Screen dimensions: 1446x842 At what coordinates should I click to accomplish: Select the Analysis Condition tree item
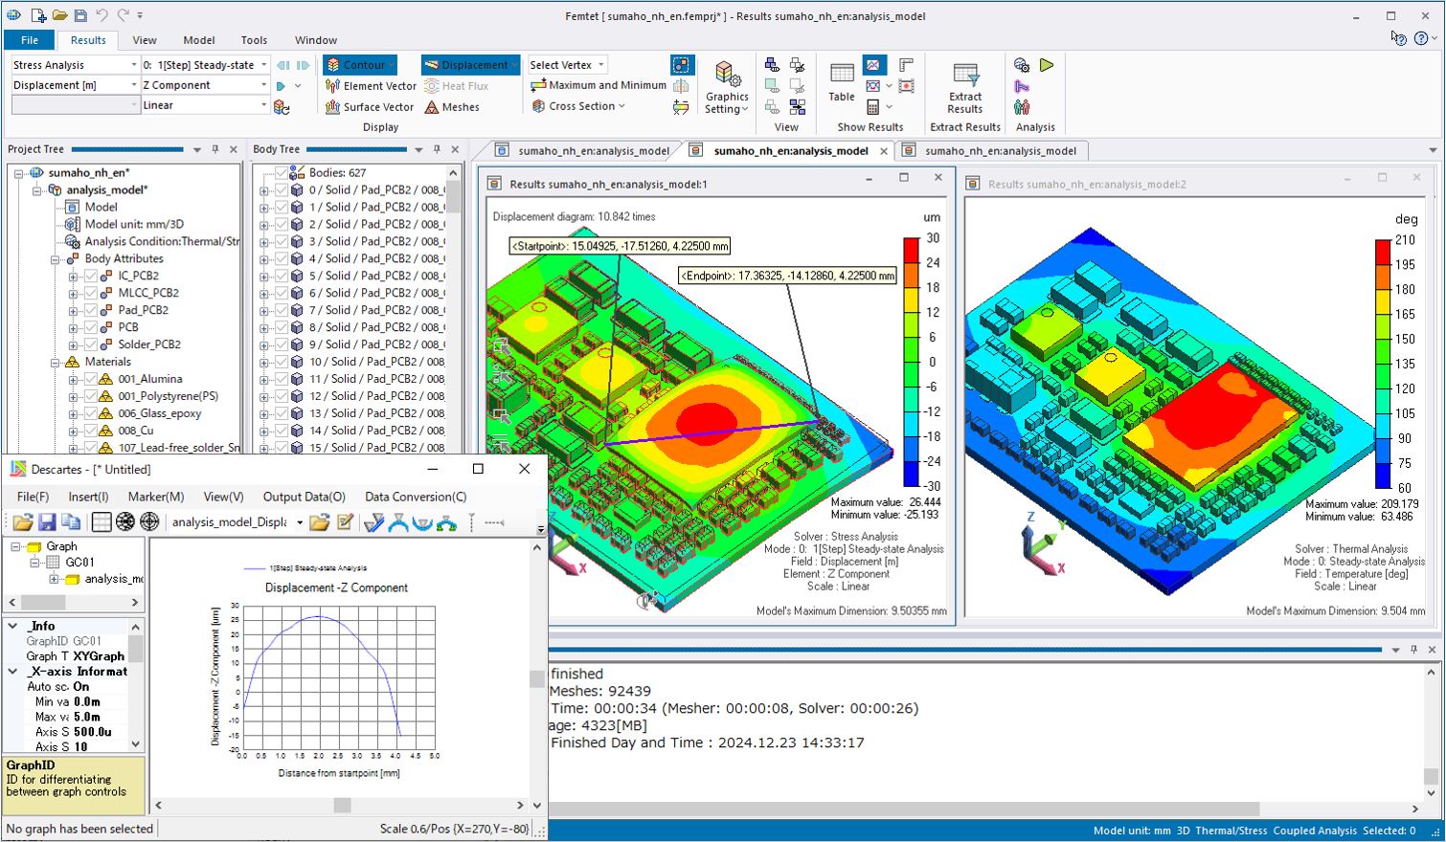coord(161,241)
